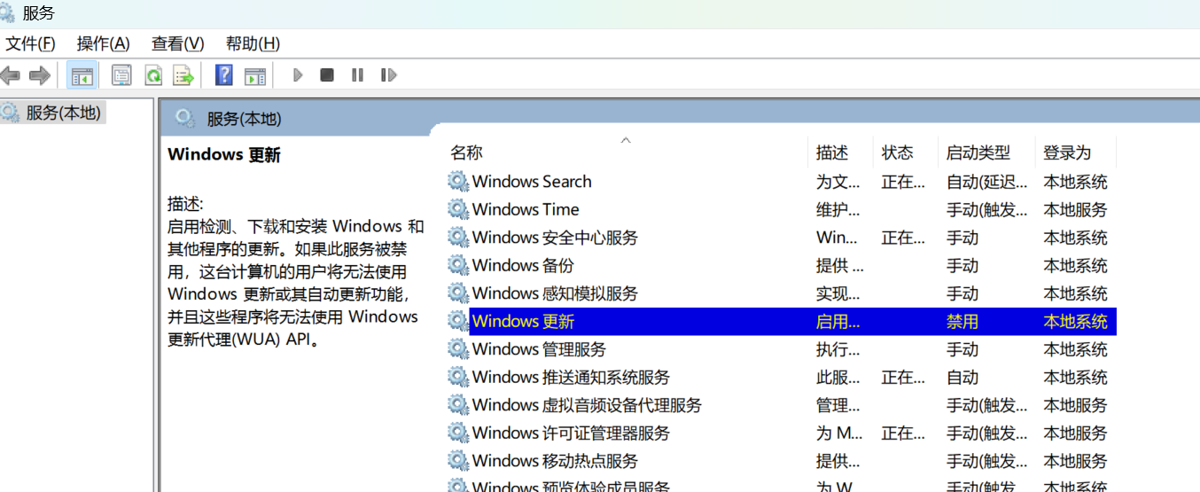Select the Windows Time service row
Screen dimensions: 1200x492
coord(780,209)
